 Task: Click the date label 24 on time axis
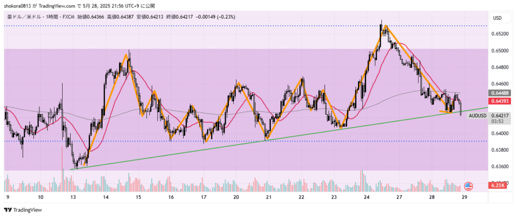tap(367, 198)
